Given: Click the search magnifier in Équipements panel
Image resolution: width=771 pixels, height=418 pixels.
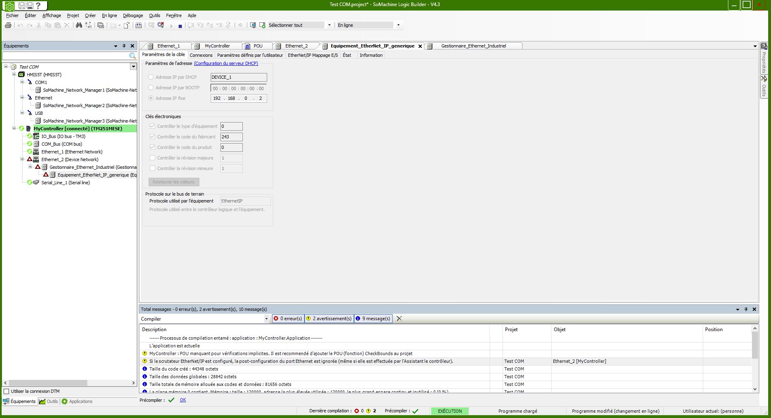Looking at the screenshot, I should [x=132, y=56].
